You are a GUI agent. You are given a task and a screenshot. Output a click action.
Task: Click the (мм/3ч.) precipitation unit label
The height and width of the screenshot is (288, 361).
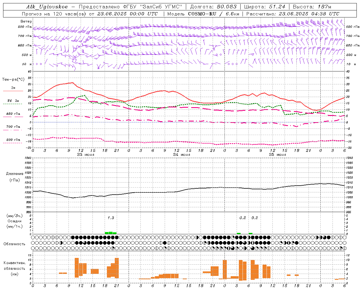point(14,216)
